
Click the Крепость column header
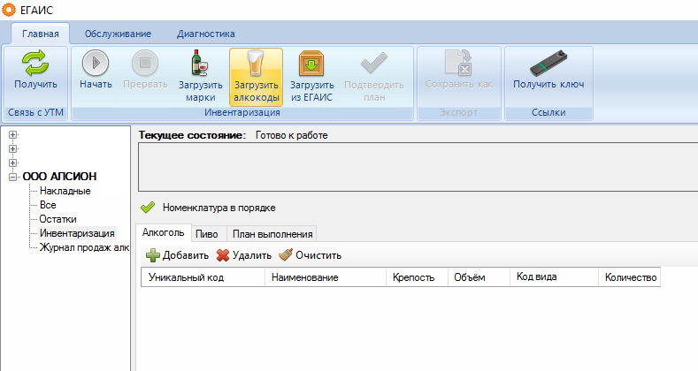pyautogui.click(x=417, y=277)
